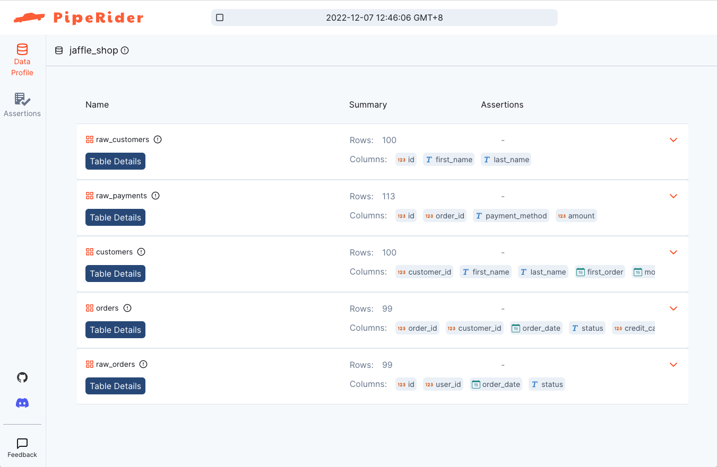The width and height of the screenshot is (717, 467).
Task: Click the info icon next to customers
Action: (141, 252)
